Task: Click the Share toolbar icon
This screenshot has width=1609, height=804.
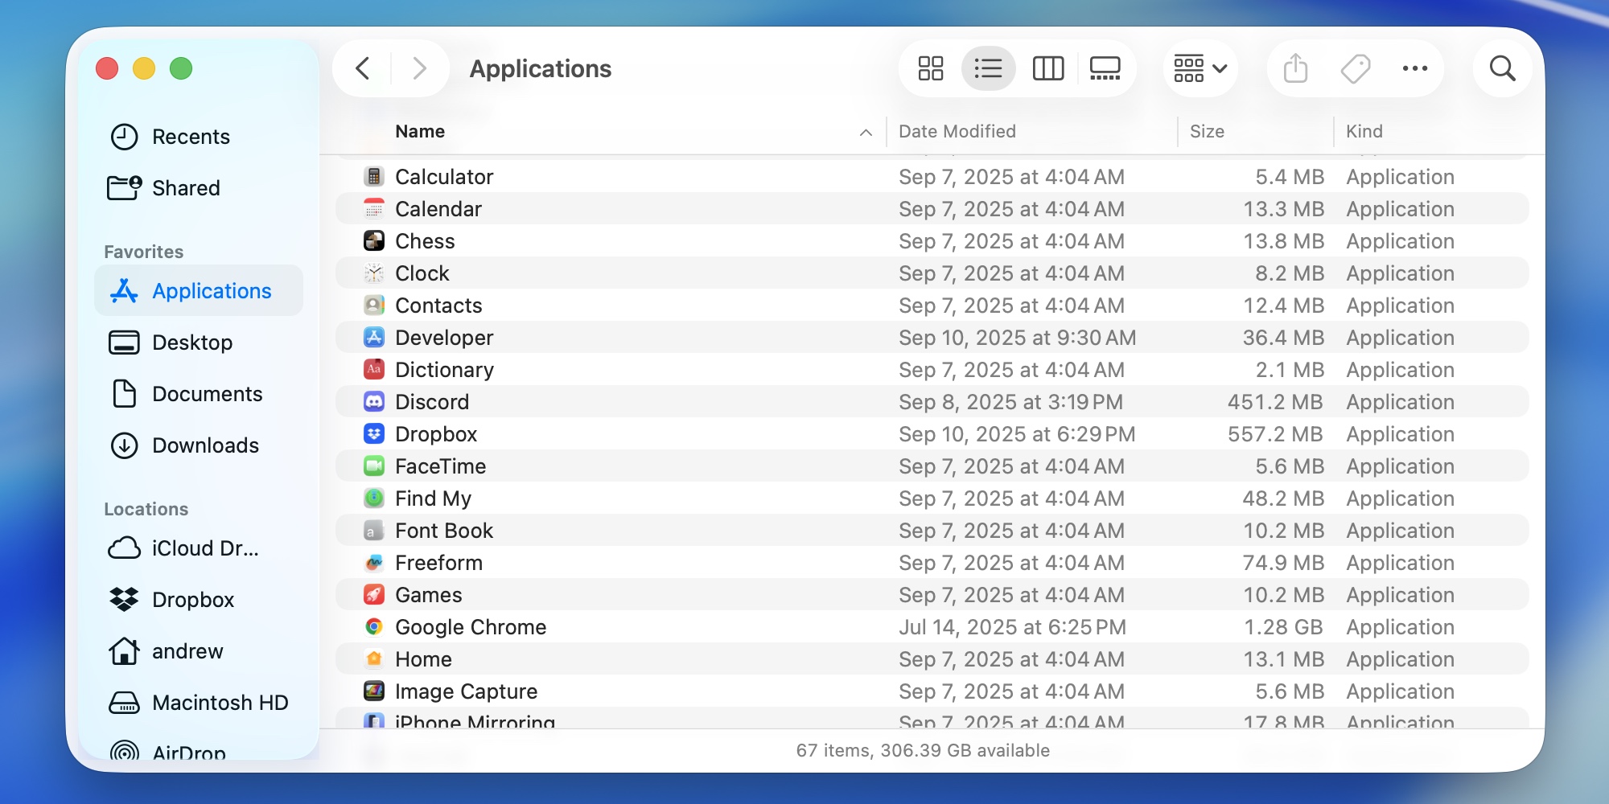Action: 1295,68
